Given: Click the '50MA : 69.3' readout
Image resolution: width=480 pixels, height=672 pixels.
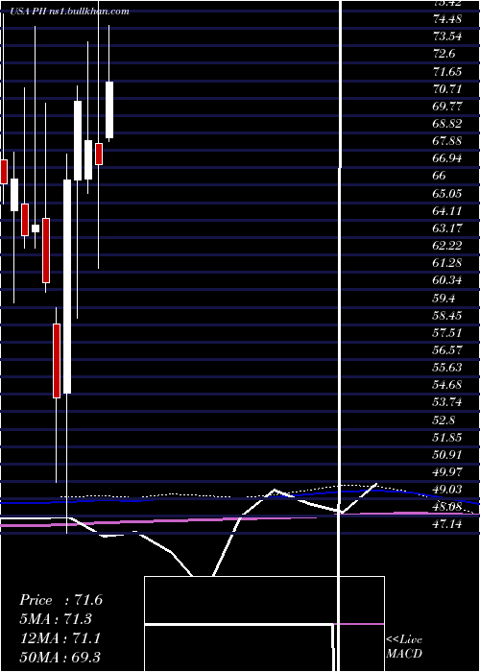Looking at the screenshot, I should coord(60,657).
